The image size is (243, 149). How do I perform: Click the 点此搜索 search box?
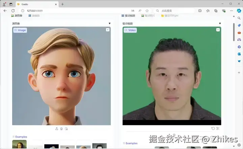[174, 11]
